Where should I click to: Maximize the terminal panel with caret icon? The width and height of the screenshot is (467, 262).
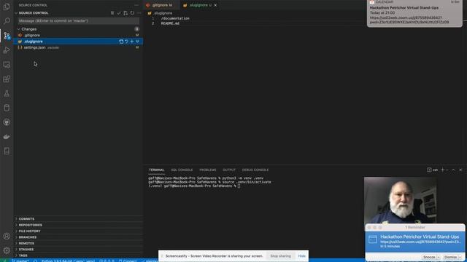tap(453, 170)
